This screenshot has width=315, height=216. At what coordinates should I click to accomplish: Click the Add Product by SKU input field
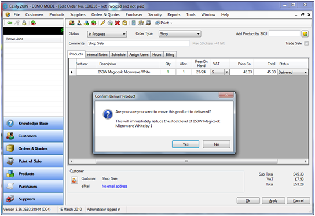pos(284,33)
